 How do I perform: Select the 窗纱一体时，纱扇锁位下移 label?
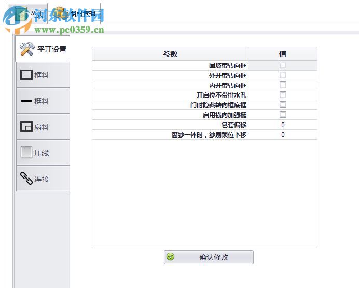209,134
